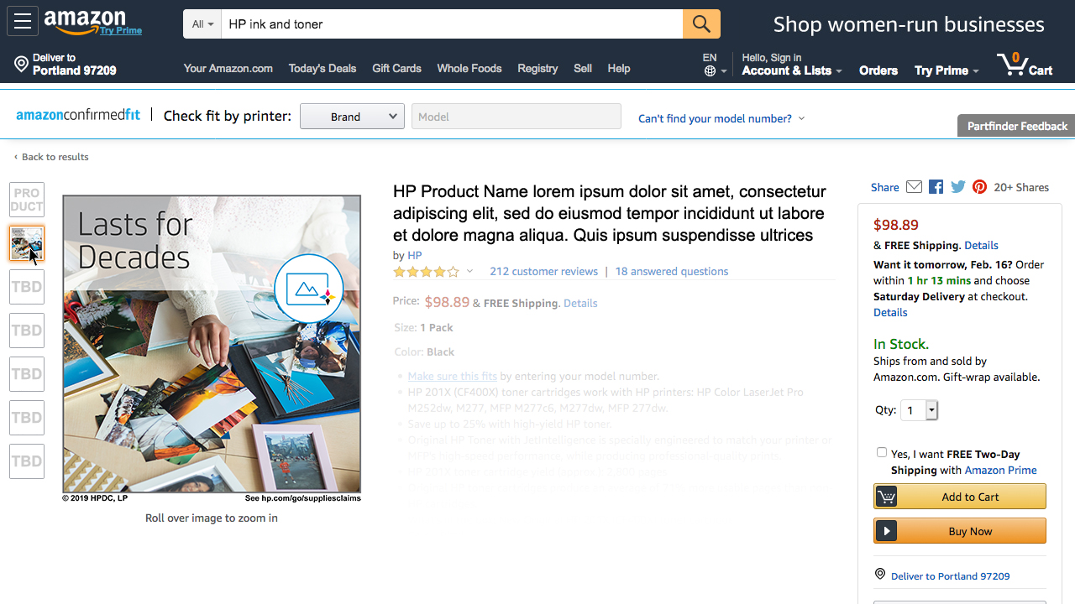Open the shopping cart icon
Viewport: 1075px width, 604px height.
pos(1025,65)
